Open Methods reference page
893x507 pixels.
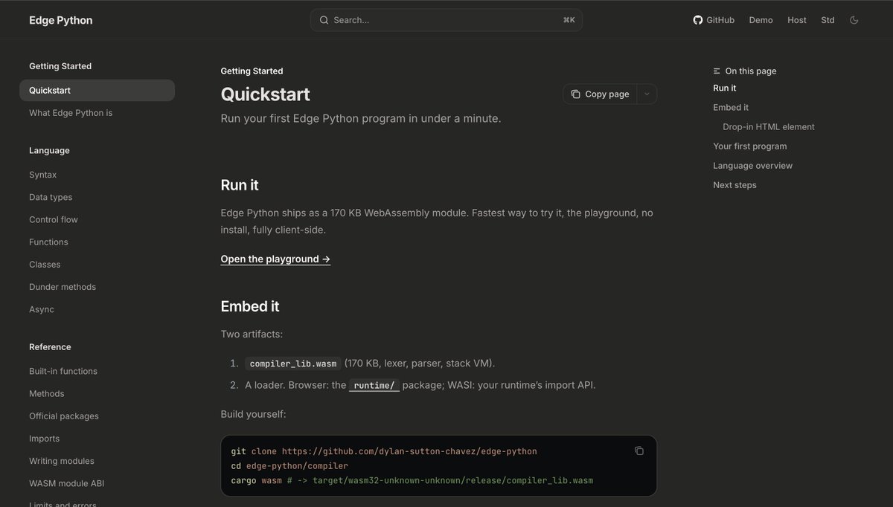(x=47, y=393)
